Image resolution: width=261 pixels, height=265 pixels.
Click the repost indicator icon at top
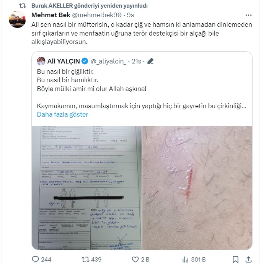pos(23,6)
